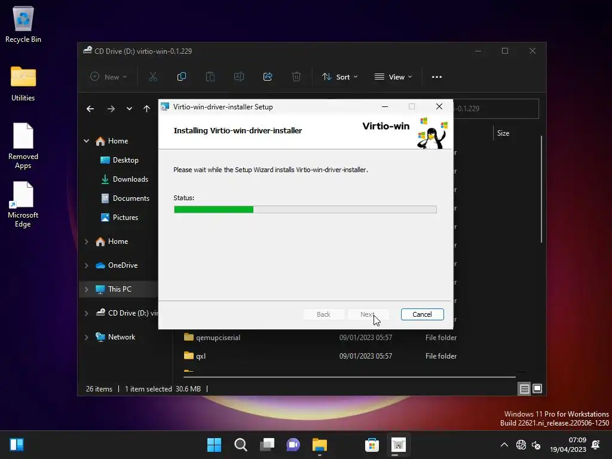
Task: Select This PC in navigation pane
Action: (119, 289)
